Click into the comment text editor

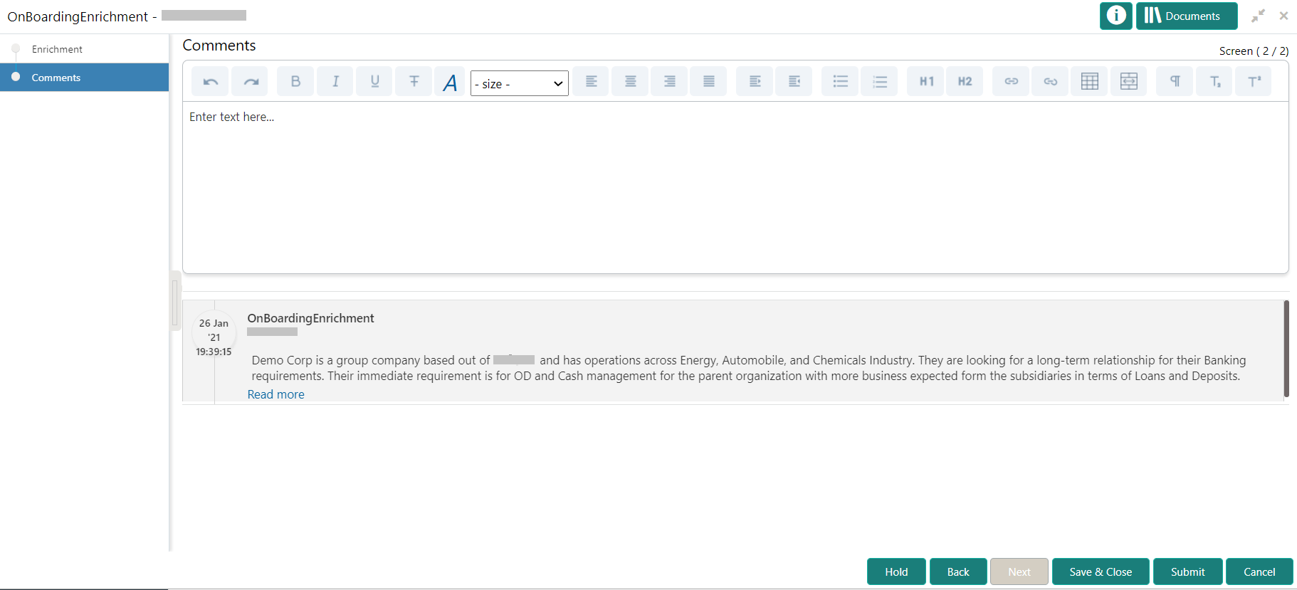tap(735, 187)
